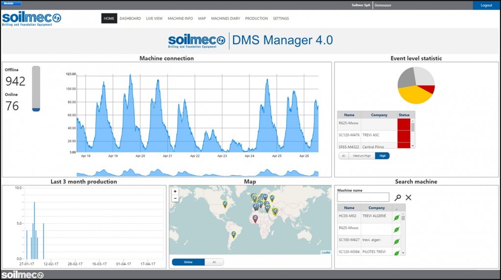Select SC120-M384 in search machine list
This screenshot has width=501, height=280.
click(x=349, y=252)
